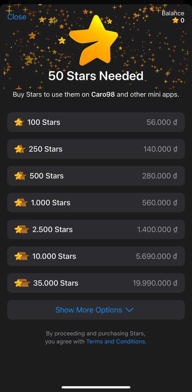
Task: Close the Stars purchase sheet
Action: 17,17
